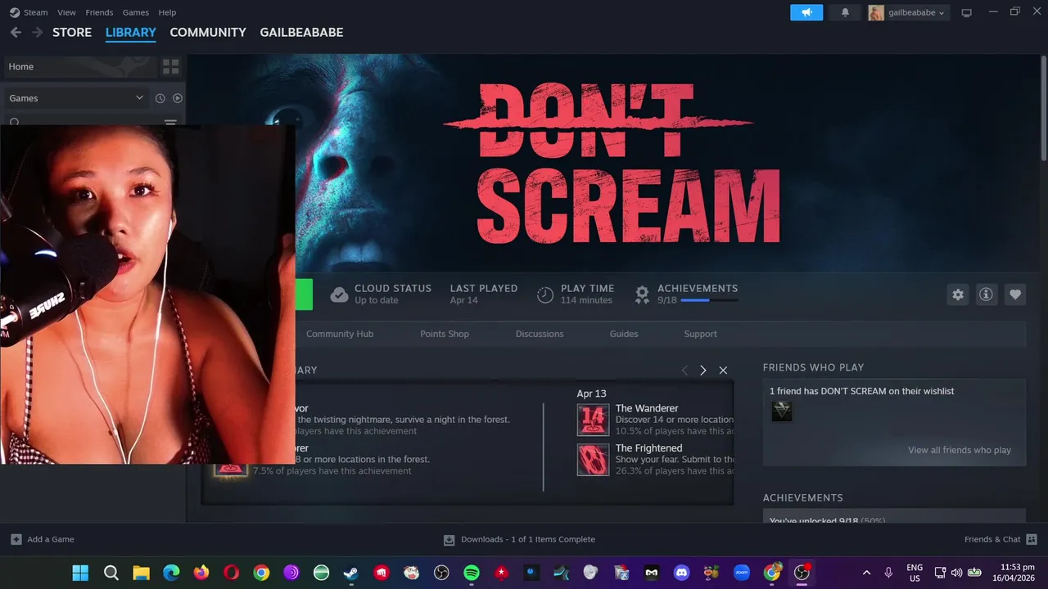Open the Steam menu

tap(36, 12)
